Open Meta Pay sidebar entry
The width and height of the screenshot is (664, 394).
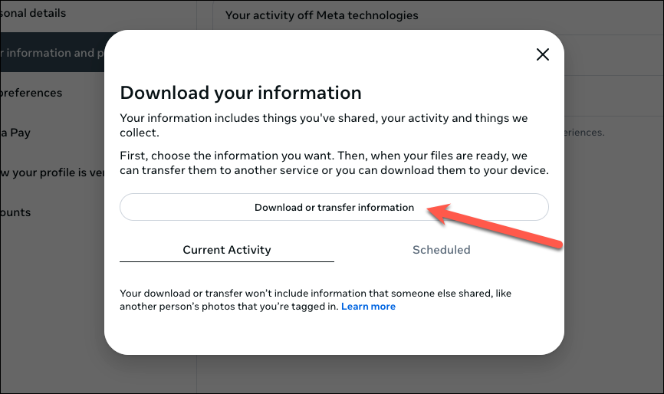(x=17, y=133)
